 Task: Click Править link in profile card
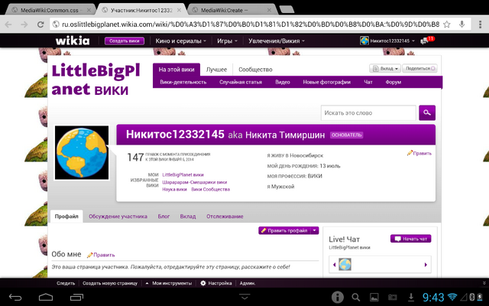419,153
